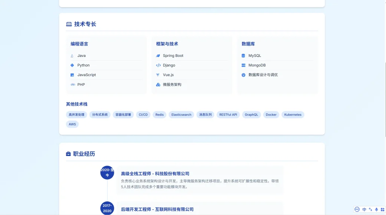This screenshot has width=386, height=215.
Task: Open the input method toolbox grid icon
Action: pyautogui.click(x=383, y=209)
